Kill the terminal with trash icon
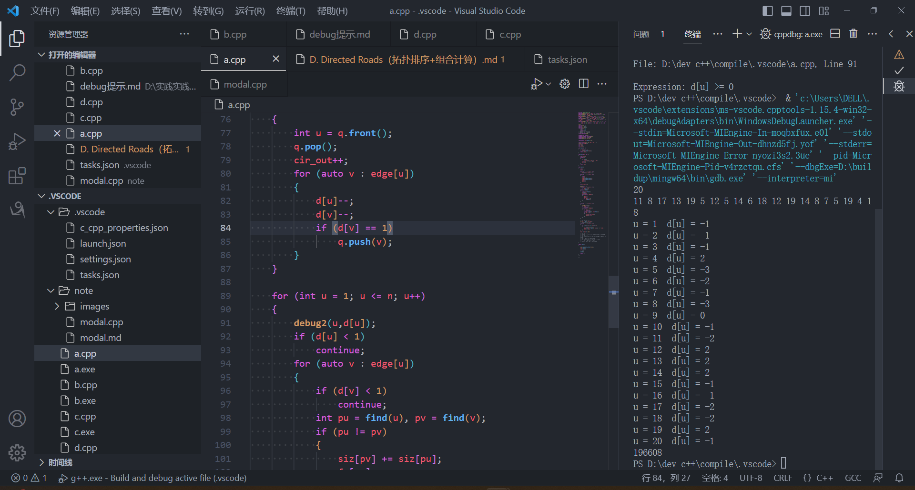Image resolution: width=915 pixels, height=490 pixels. (x=854, y=34)
